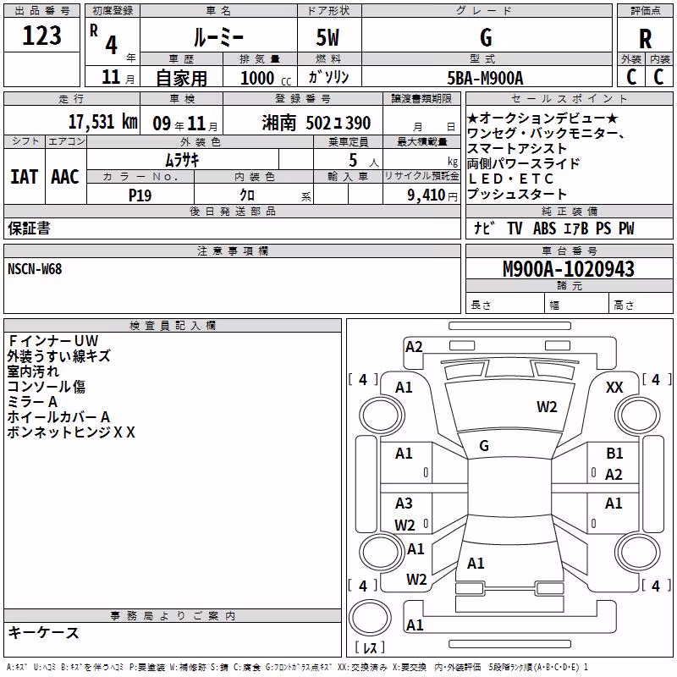This screenshot has height=677, width=677.
Task: Select the car name ルーミー
Action: 218,36
